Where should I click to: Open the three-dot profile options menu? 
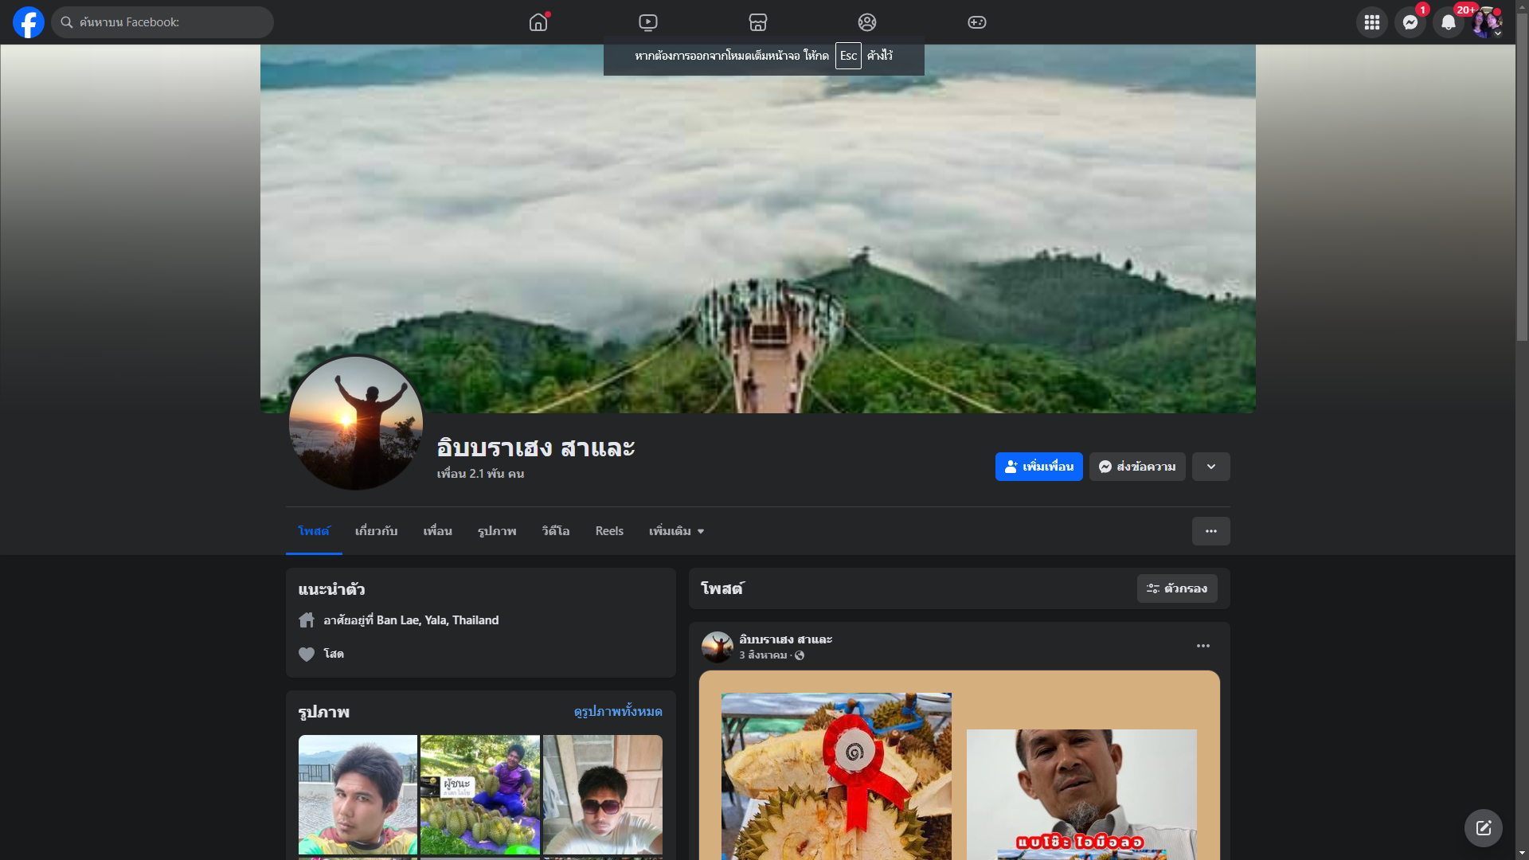(1210, 531)
